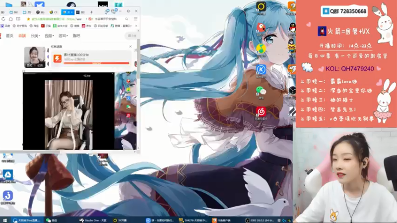This screenshot has width=397, height=223.
Task: Expand the 游戏 dropdown menu
Action: coord(63,36)
